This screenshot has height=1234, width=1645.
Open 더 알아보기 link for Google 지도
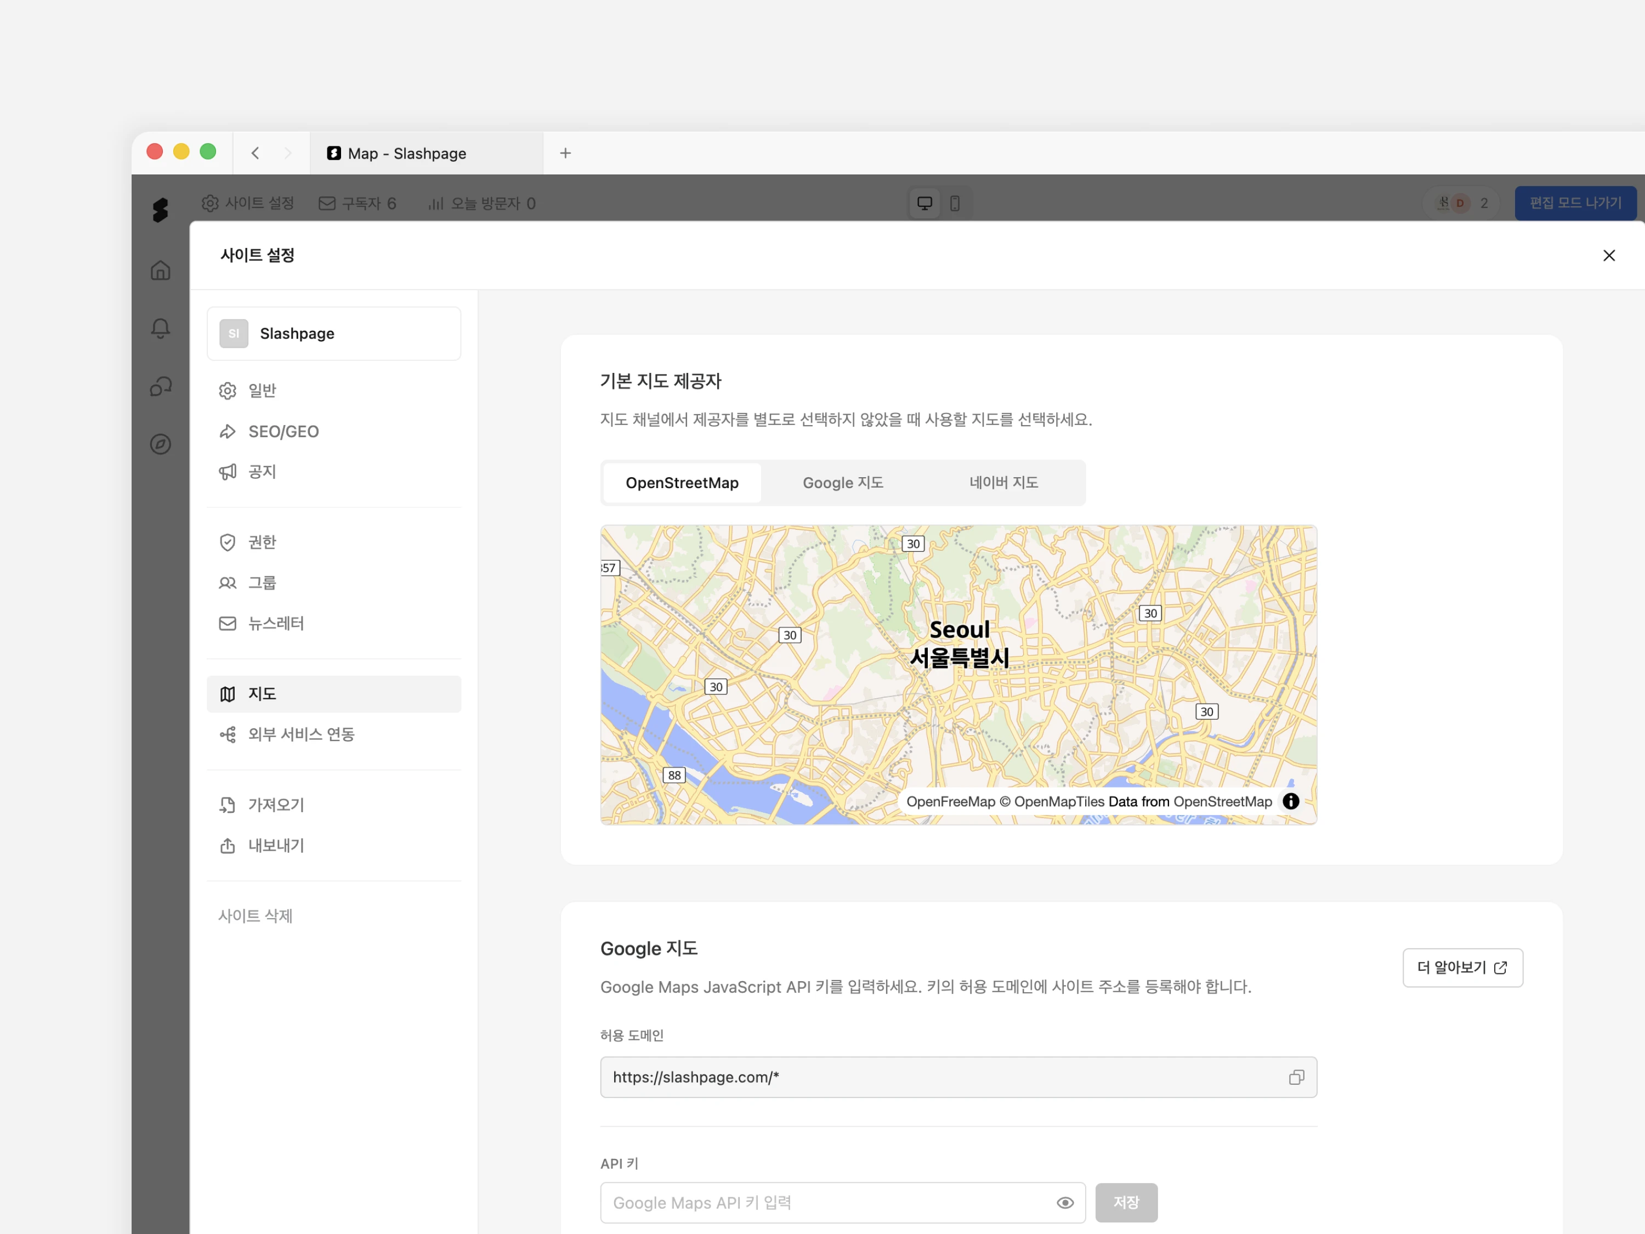pyautogui.click(x=1462, y=967)
